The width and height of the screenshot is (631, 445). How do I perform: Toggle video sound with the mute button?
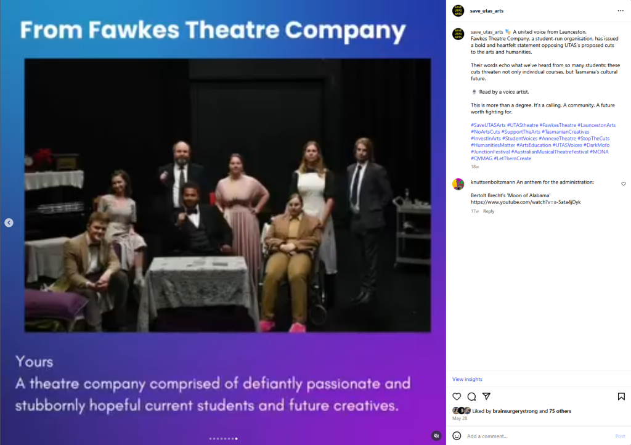click(436, 436)
